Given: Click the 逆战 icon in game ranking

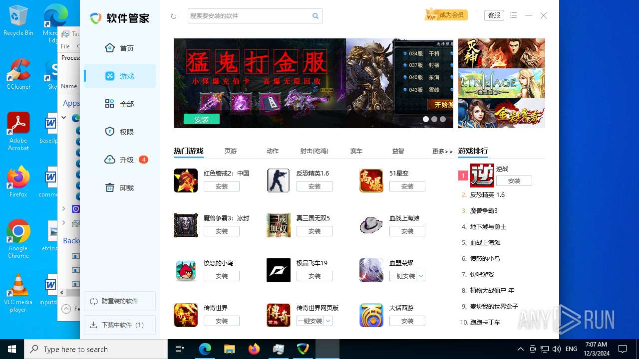Looking at the screenshot, I should click(x=482, y=176).
